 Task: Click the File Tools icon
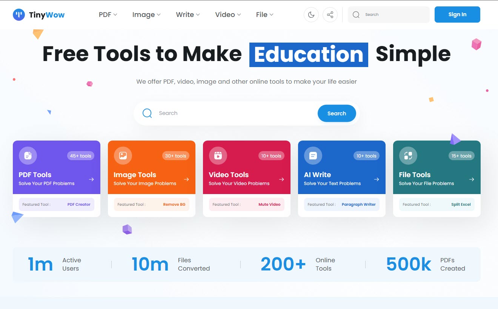tap(408, 156)
